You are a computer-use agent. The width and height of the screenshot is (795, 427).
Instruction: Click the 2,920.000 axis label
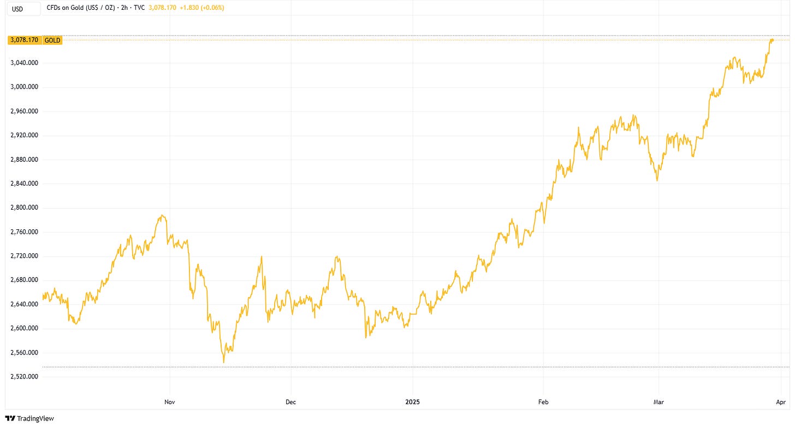pos(24,135)
